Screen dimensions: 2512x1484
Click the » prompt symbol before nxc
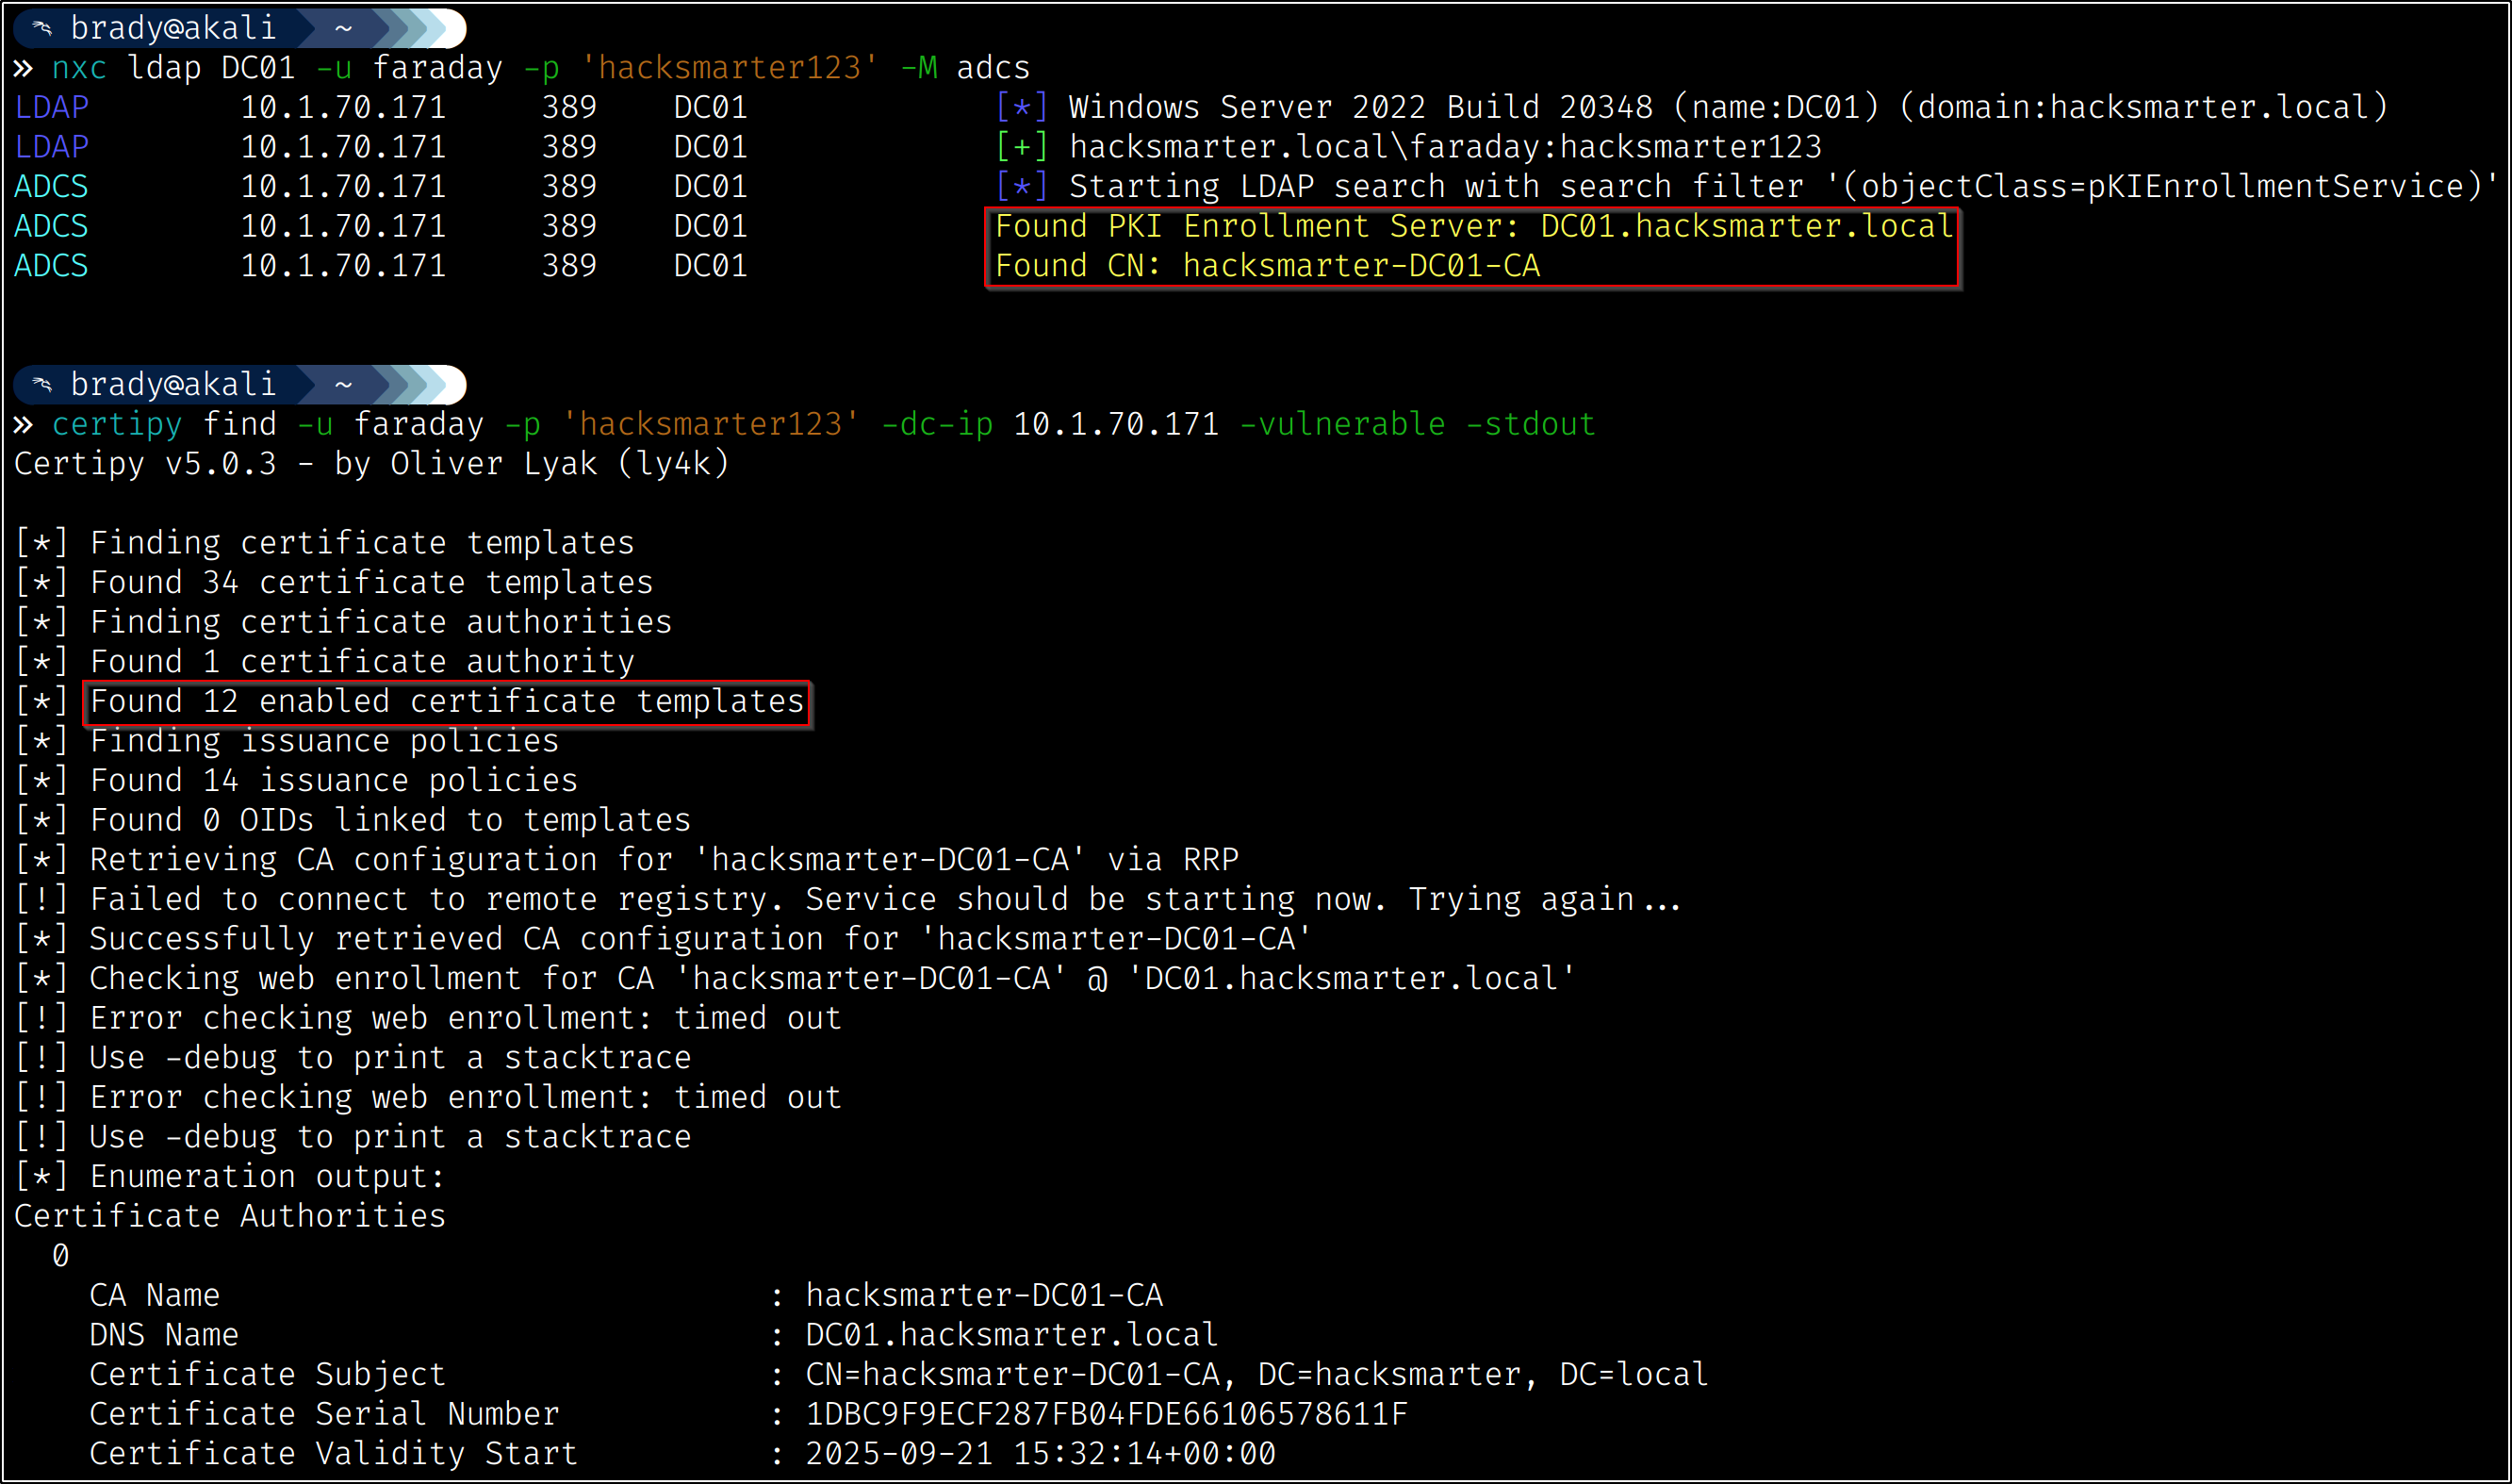tap(23, 68)
